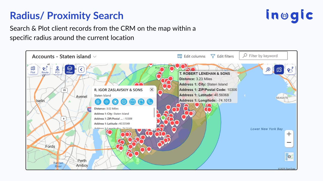Screen dimensions: 323x181
Task: Click the map location search icon
Action: click(x=268, y=70)
